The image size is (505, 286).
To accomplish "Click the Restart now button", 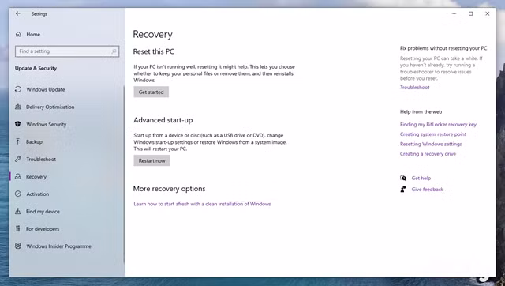I will [x=152, y=160].
